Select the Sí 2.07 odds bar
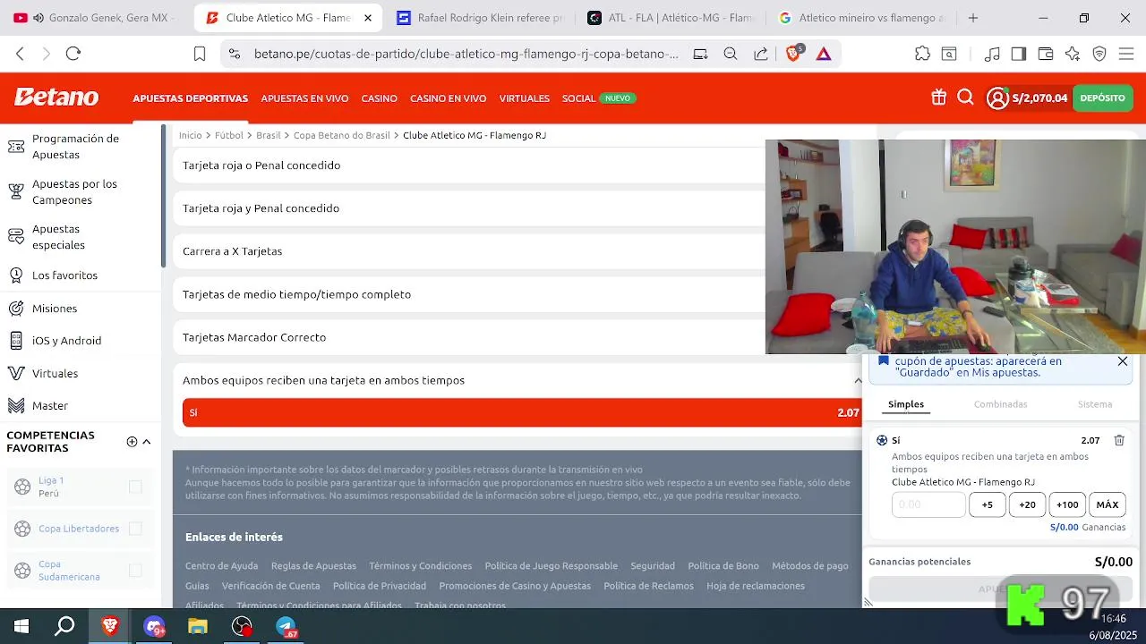1146x644 pixels. 522,412
